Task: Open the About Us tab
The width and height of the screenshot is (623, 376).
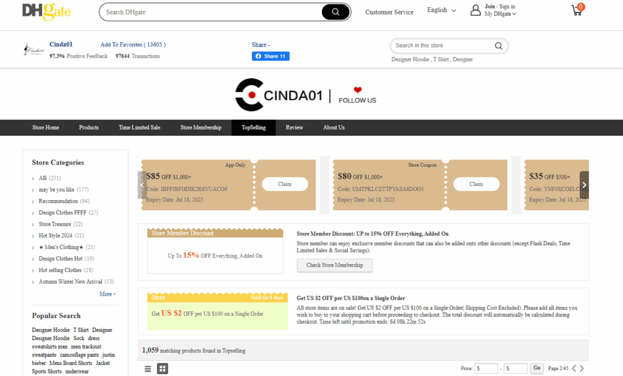Action: 334,128
